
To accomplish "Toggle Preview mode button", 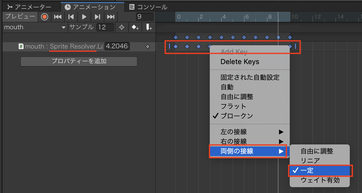I will click(x=20, y=17).
